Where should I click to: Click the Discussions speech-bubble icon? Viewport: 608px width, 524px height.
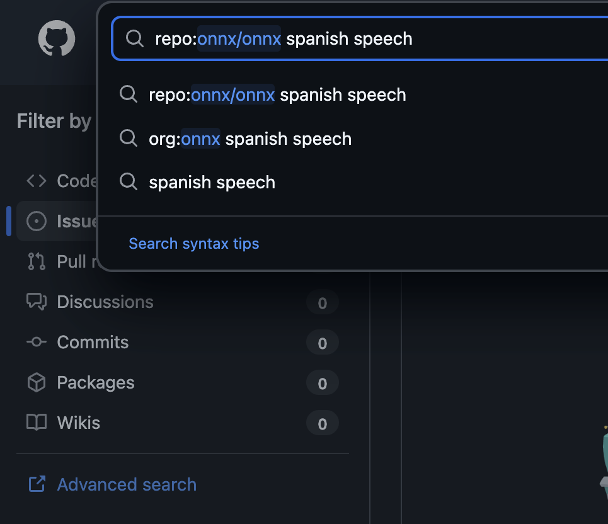(x=37, y=302)
